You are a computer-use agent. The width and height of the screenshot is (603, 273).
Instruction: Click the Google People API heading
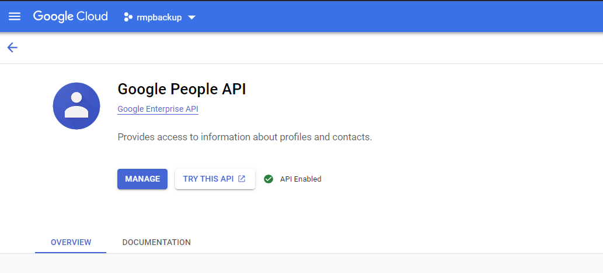coord(182,89)
